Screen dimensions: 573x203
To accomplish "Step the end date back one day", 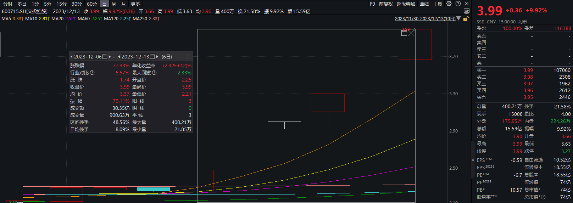I will (119, 57).
